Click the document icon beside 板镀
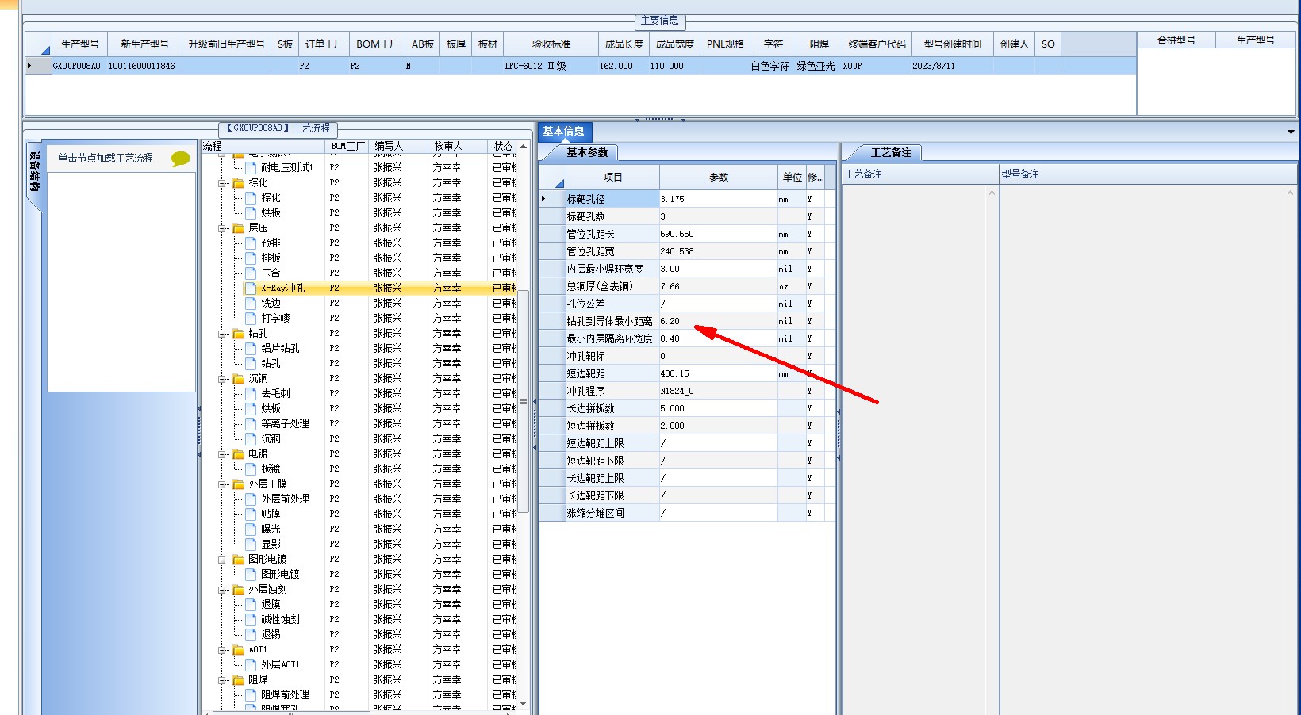Viewport: 1301px width, 715px height. [x=251, y=468]
